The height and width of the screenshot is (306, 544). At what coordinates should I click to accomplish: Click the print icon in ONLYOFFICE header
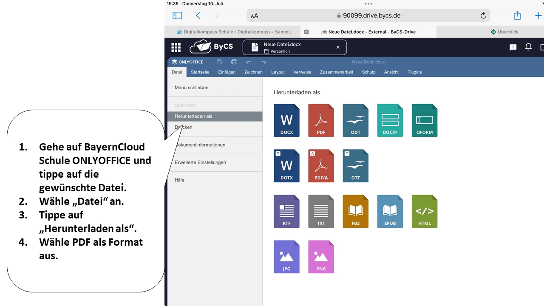click(x=234, y=62)
